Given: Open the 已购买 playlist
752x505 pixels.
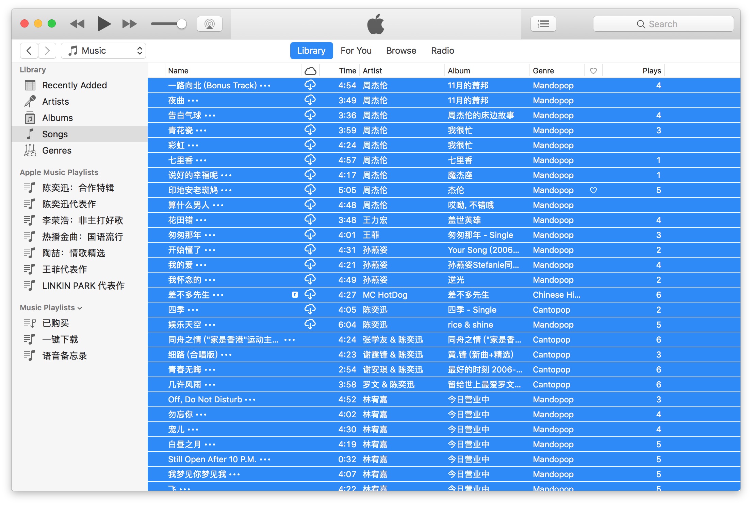Looking at the screenshot, I should pyautogui.click(x=55, y=323).
